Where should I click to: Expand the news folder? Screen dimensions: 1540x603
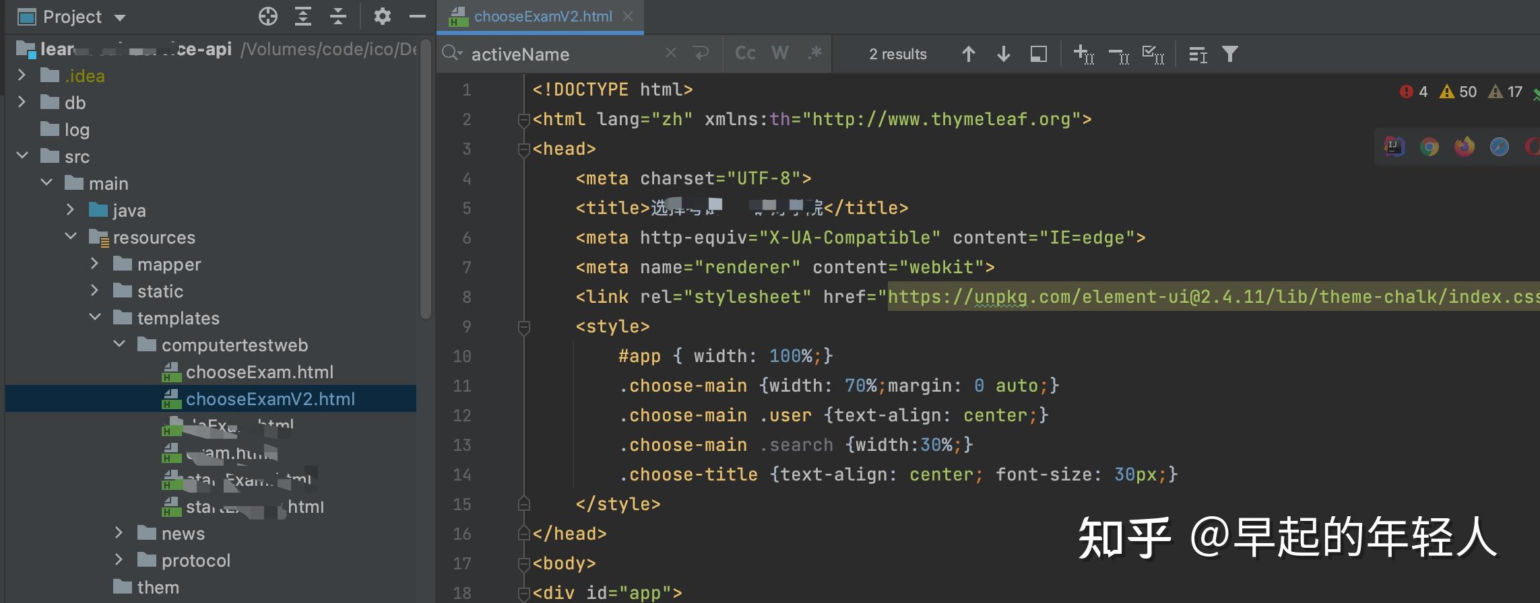click(119, 533)
